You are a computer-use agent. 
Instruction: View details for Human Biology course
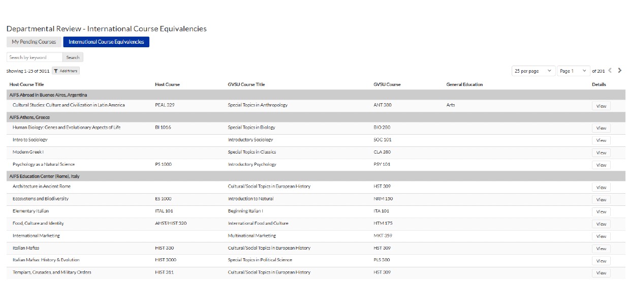point(601,128)
